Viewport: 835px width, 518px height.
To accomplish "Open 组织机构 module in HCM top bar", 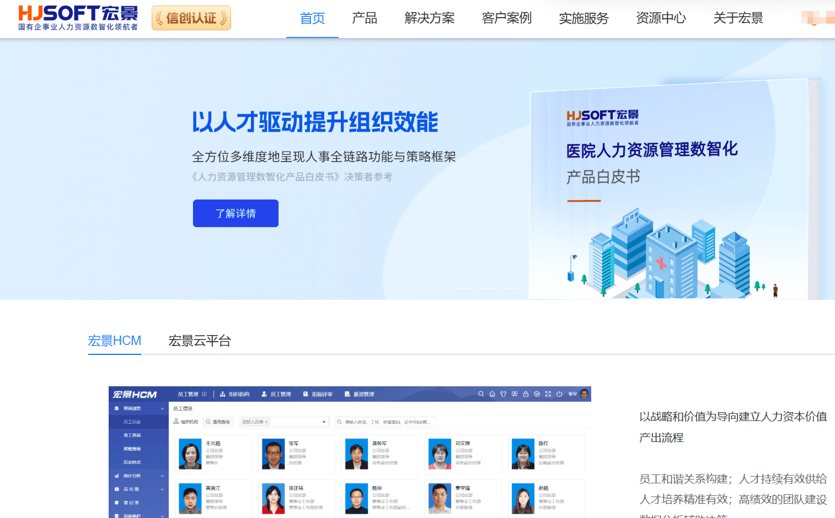I will click(235, 394).
